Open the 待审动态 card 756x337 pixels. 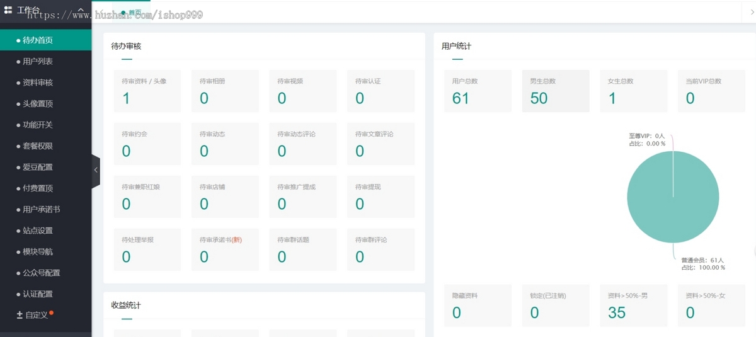pyautogui.click(x=225, y=144)
